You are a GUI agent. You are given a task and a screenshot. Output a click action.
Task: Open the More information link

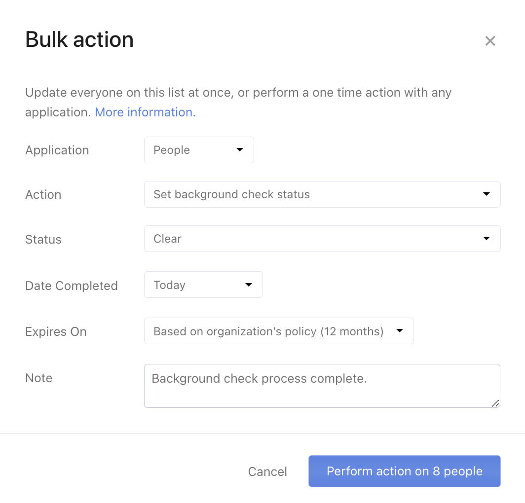[x=145, y=112]
